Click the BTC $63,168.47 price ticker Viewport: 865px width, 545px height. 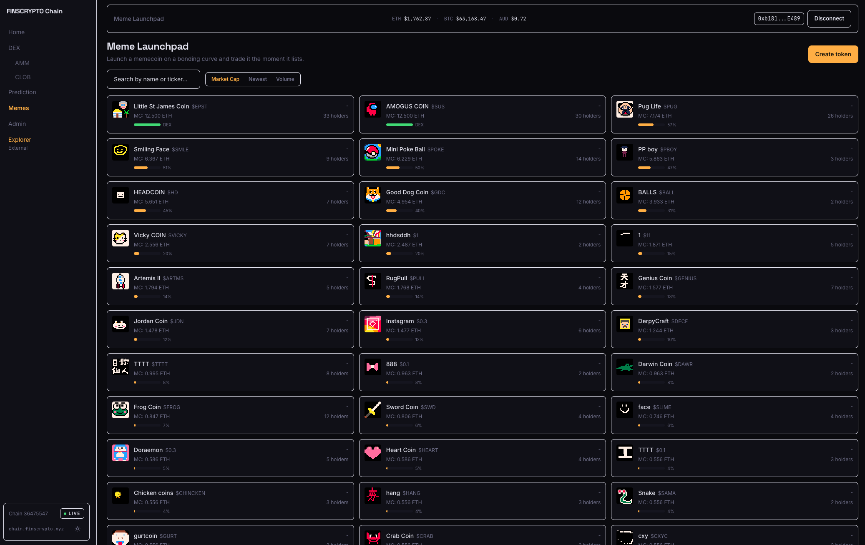click(x=465, y=19)
